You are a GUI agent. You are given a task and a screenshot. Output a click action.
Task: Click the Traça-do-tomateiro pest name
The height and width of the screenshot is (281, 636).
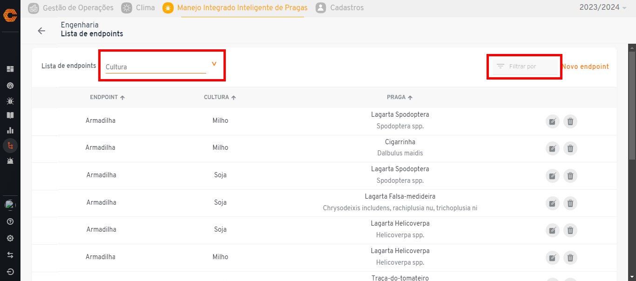400,278
